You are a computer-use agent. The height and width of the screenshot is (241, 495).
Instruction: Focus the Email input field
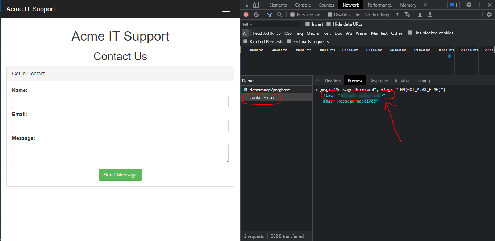[120, 126]
